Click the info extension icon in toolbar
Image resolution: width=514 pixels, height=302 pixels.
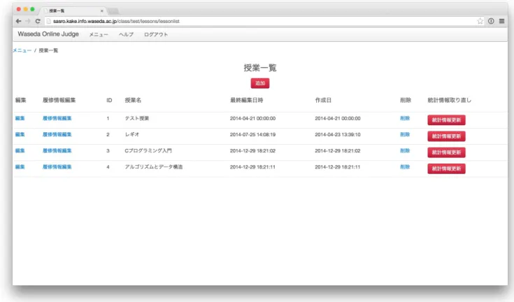(491, 21)
